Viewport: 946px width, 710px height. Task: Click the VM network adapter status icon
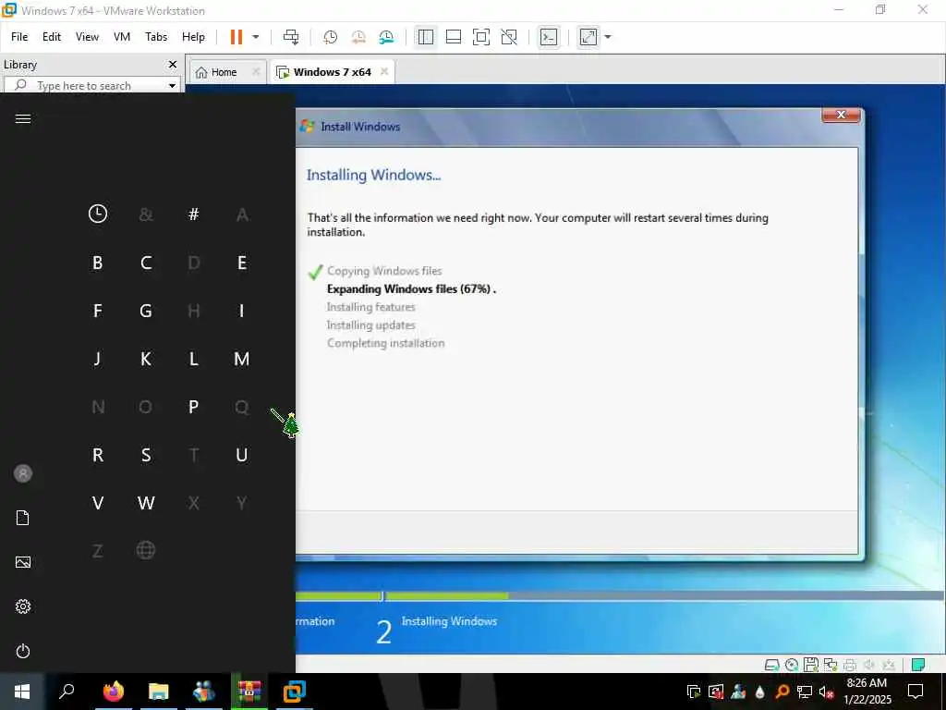coord(831,665)
